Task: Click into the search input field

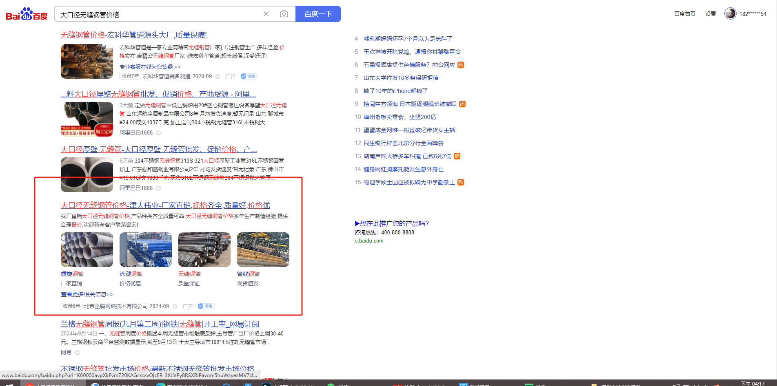Action: coord(159,14)
